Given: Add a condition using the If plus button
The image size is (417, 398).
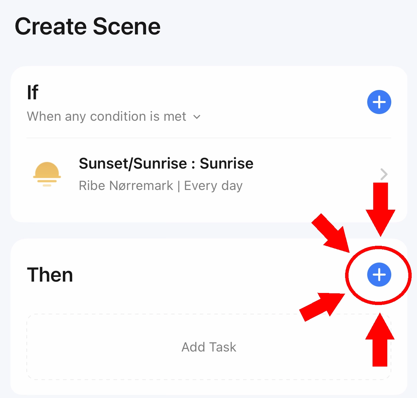Looking at the screenshot, I should pos(379,102).
